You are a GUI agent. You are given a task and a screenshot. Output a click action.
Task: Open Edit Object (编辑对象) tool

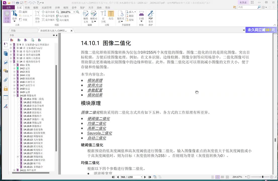pos(94,17)
